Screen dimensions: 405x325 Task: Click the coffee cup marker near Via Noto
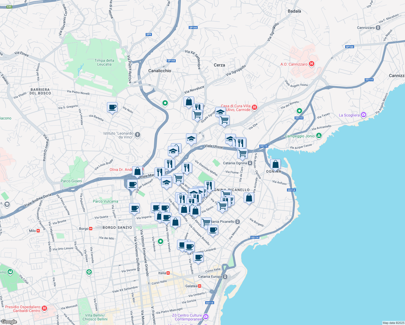coord(112,107)
